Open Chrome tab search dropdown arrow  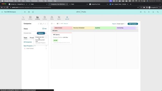(x=160, y=4)
